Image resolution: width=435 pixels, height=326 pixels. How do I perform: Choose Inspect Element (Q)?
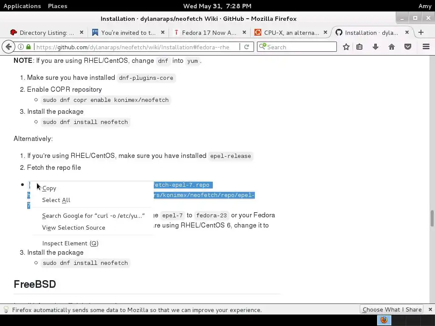click(x=92, y=243)
